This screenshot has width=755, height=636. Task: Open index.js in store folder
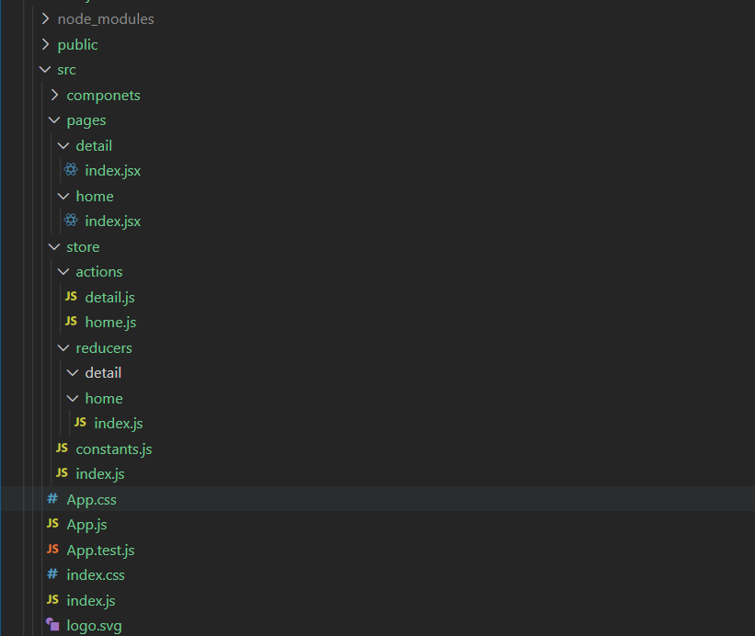[x=100, y=474]
